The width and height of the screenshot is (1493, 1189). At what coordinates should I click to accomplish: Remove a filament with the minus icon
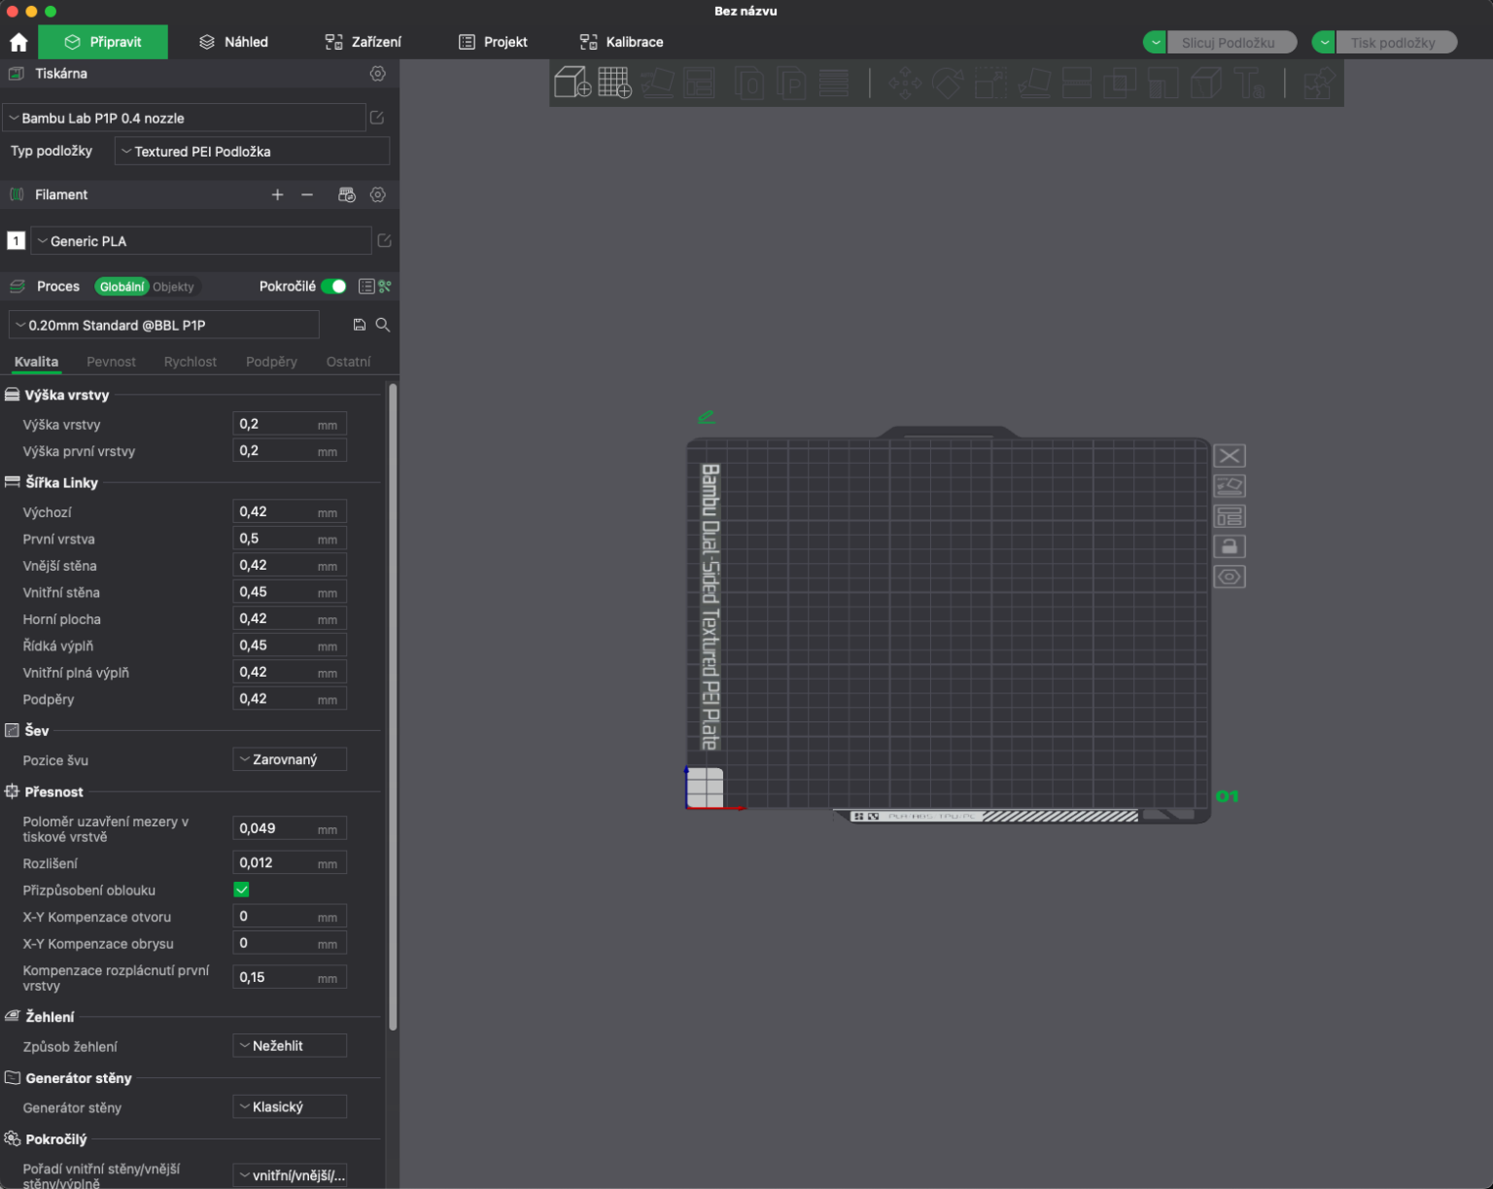pos(307,194)
